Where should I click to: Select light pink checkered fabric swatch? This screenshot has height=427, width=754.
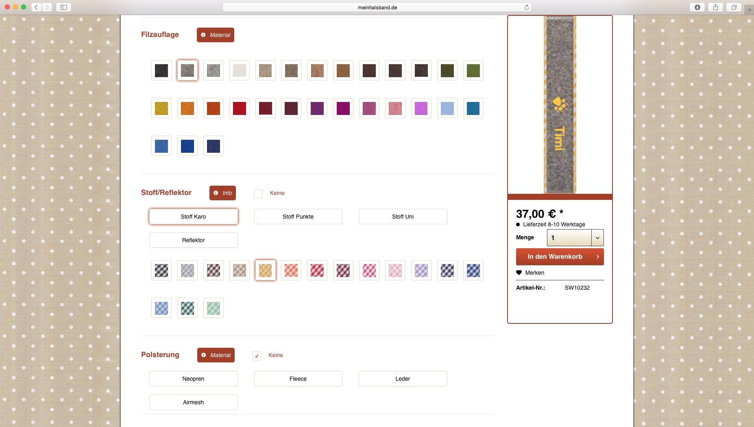395,270
